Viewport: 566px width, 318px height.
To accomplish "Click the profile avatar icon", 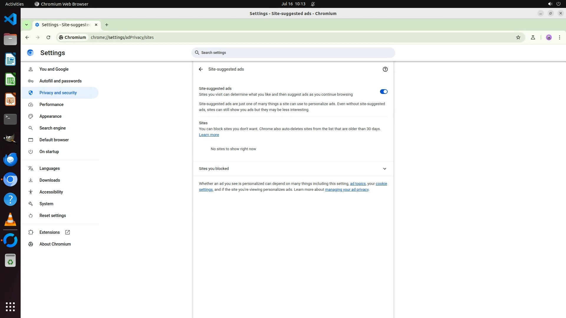I will click(549, 37).
